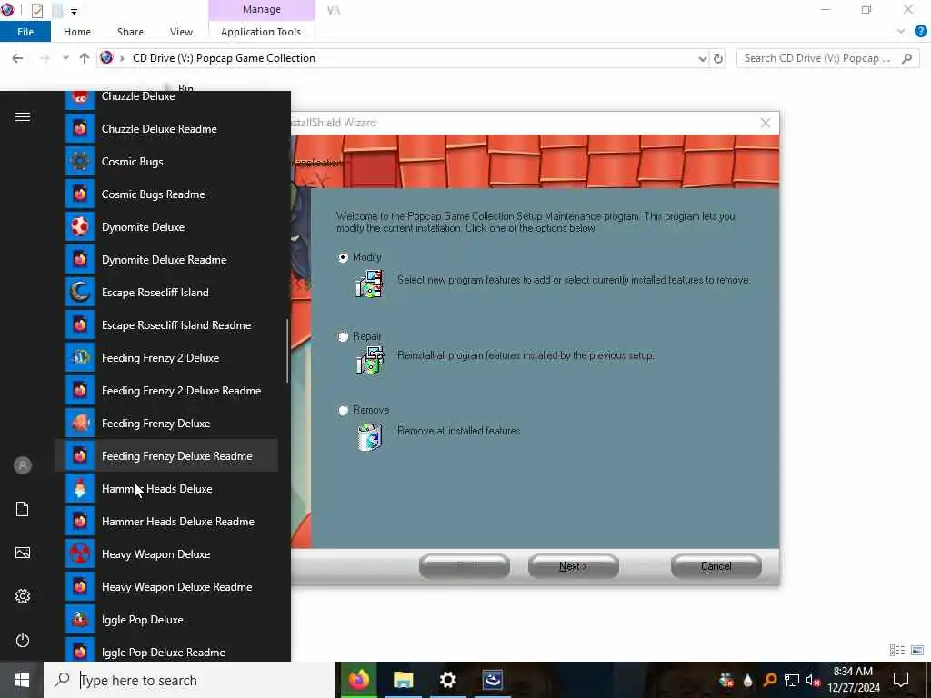This screenshot has width=931, height=698.
Task: Click the taskbar search box
Action: click(x=189, y=680)
